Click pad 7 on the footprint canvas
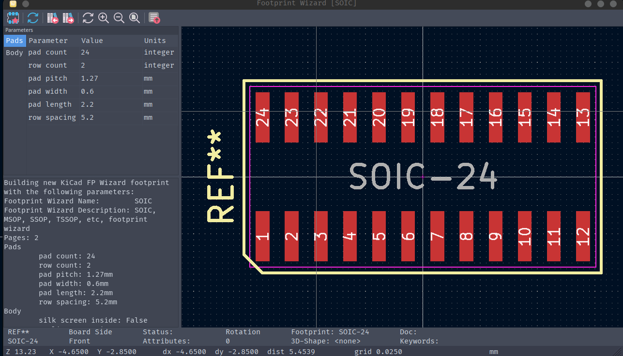The width and height of the screenshot is (623, 356). 437,236
